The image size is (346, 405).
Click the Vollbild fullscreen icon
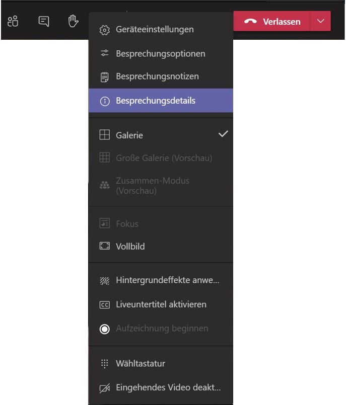click(104, 247)
